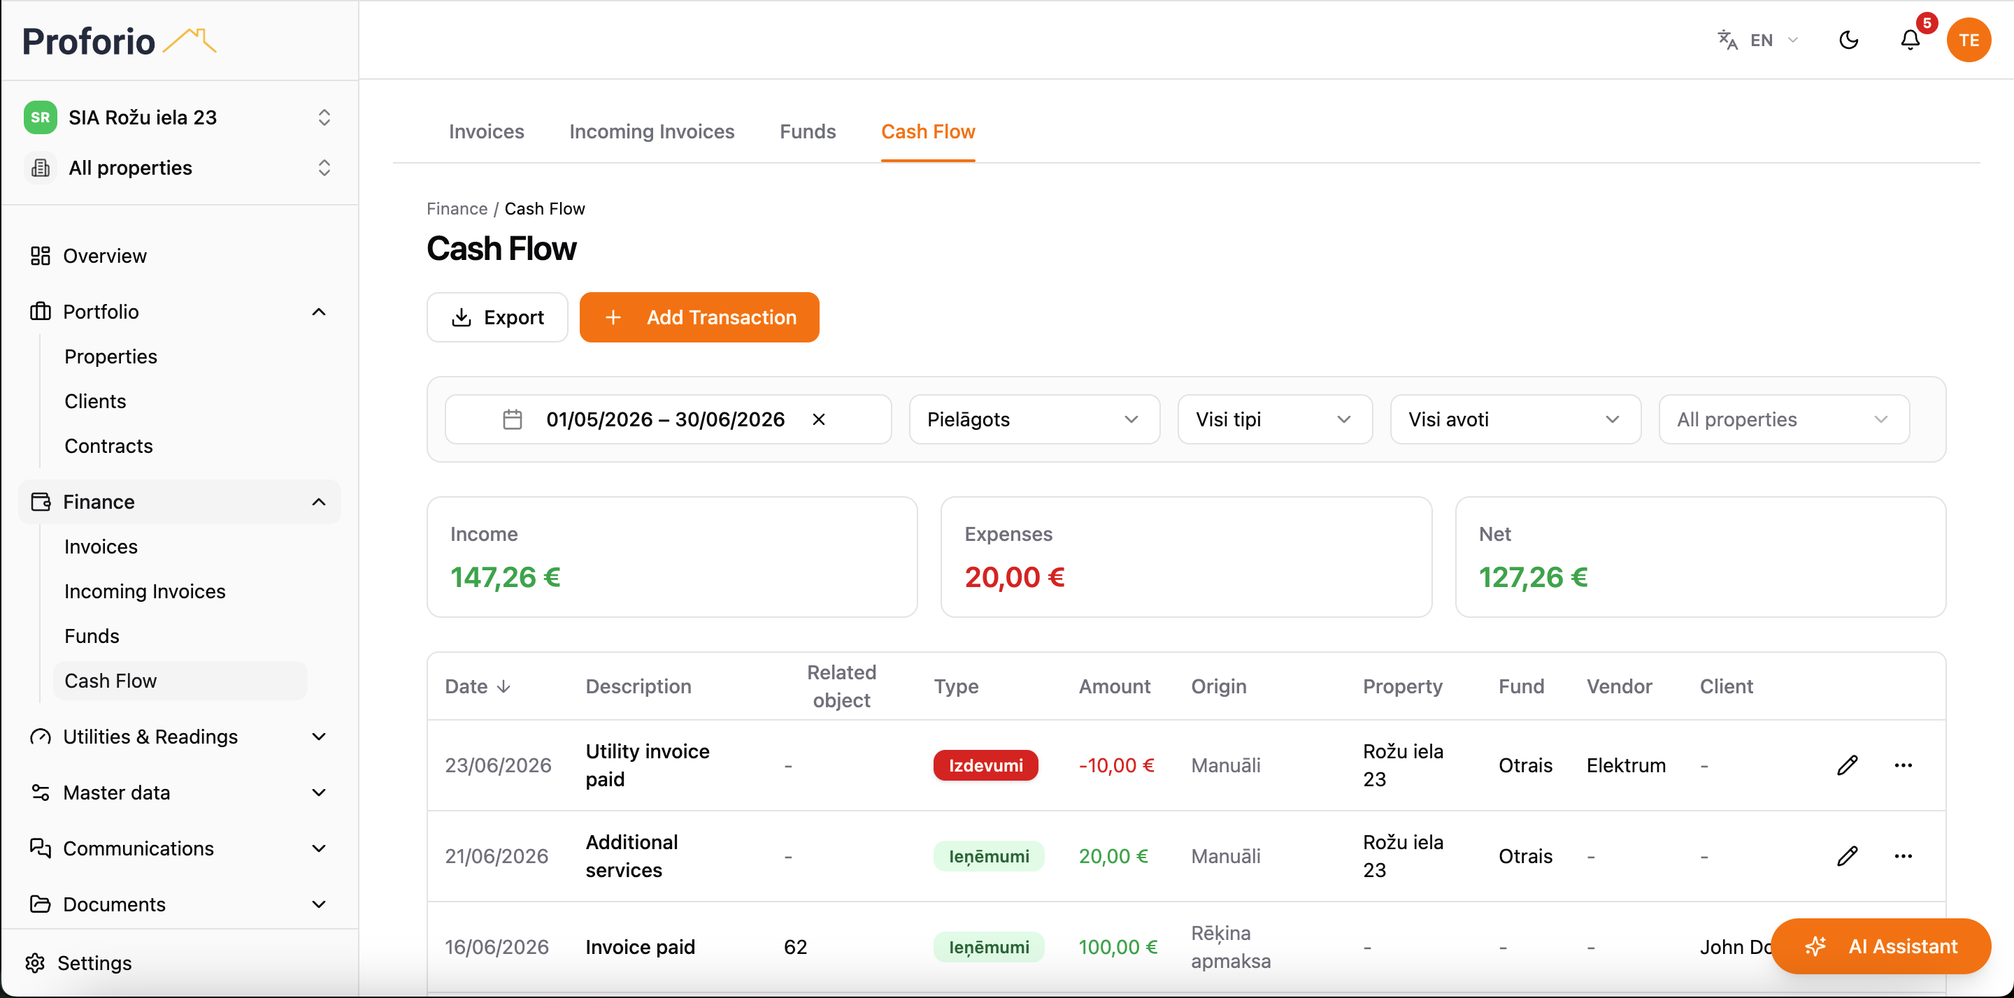Switch to Invoices tab
Viewport: 2014px width, 998px height.
486,131
